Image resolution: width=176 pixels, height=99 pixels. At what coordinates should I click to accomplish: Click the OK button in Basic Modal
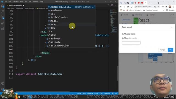tap(170, 50)
